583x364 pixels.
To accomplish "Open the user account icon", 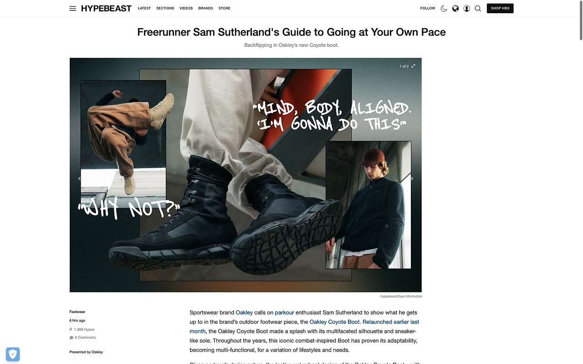I will [467, 8].
